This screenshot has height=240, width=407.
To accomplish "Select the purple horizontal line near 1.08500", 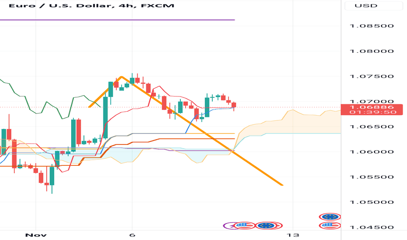I will [117, 20].
